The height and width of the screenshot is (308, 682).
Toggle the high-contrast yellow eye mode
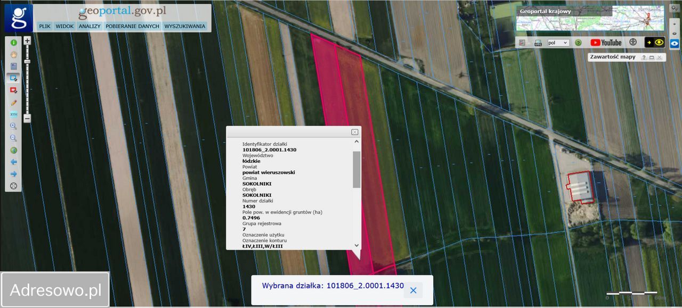click(x=655, y=43)
